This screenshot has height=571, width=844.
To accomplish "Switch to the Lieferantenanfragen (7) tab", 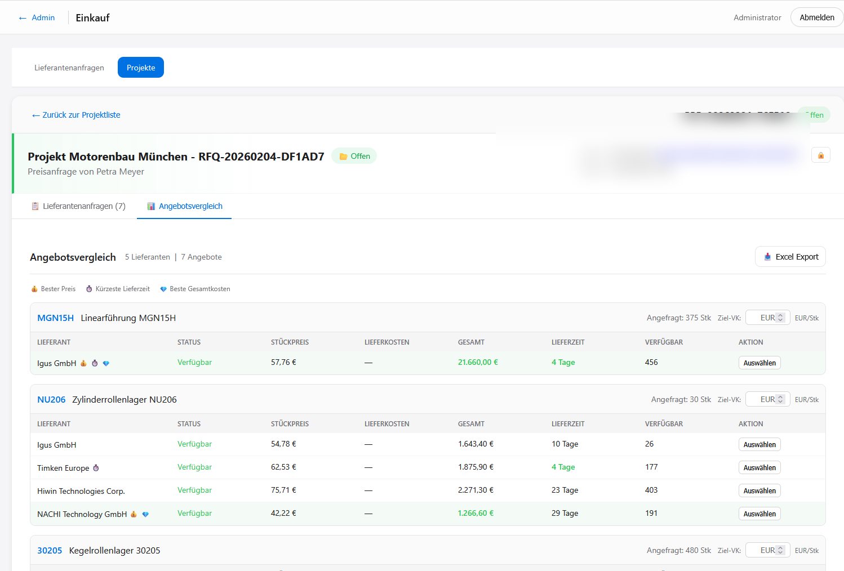I will pos(78,206).
